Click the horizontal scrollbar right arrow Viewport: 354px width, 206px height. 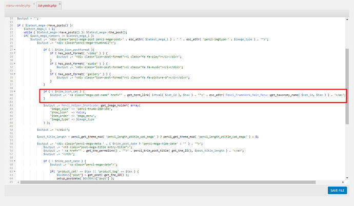pyautogui.click(x=343, y=182)
